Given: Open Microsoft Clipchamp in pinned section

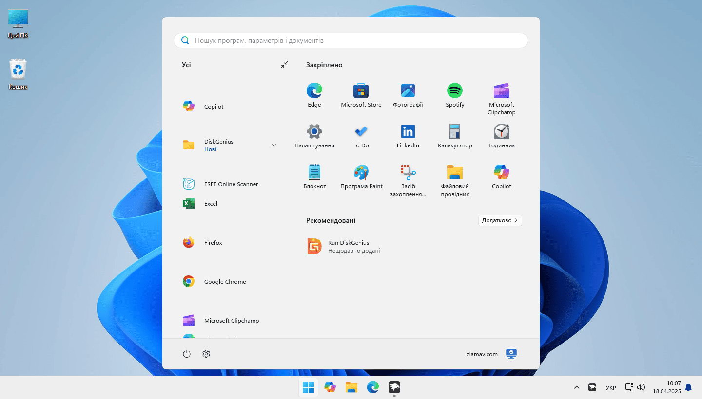Looking at the screenshot, I should (x=502, y=99).
